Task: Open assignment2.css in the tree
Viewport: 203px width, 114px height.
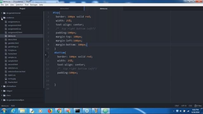Action: pos(15,29)
